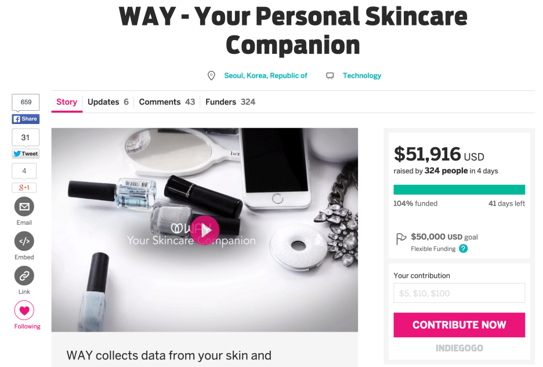Toggle the Following heart icon
This screenshot has height=367, width=543.
pos(24,310)
